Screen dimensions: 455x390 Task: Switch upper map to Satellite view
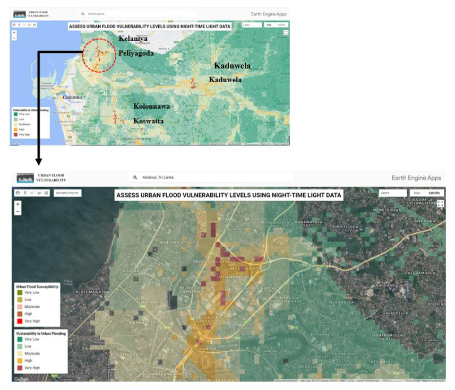tap(282, 24)
